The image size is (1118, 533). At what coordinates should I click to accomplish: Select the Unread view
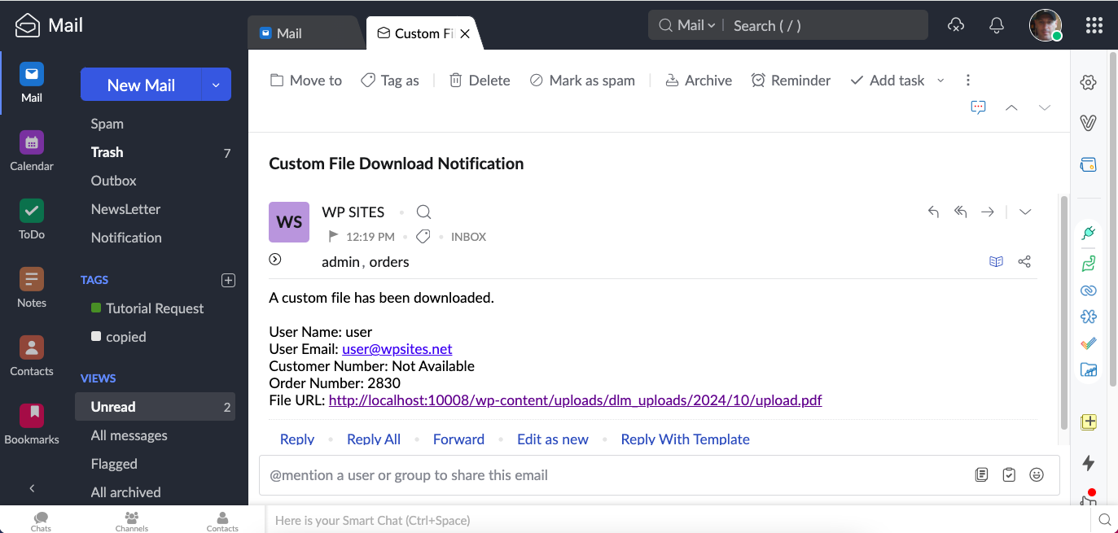(113, 407)
